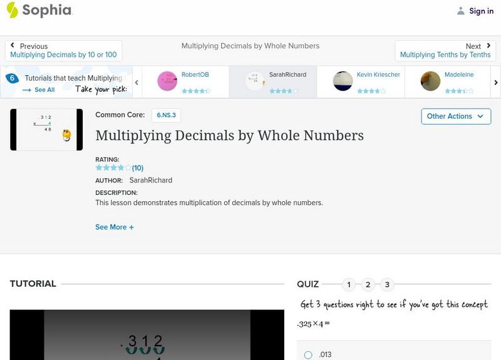The width and height of the screenshot is (501, 360).
Task: Jump to quiz question 2
Action: pos(368,284)
